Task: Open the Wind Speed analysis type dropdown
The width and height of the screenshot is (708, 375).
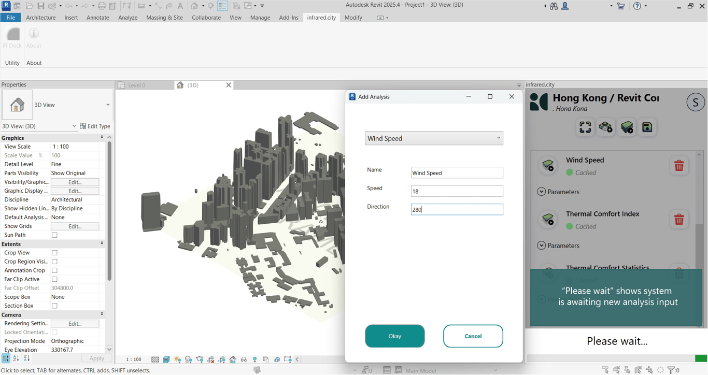Action: point(434,138)
